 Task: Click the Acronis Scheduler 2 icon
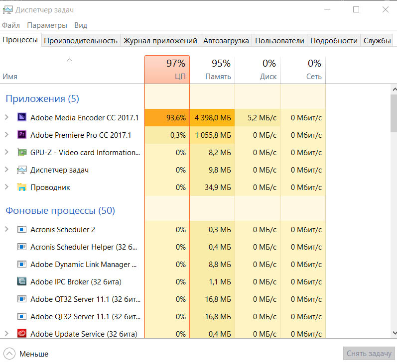[x=22, y=230]
